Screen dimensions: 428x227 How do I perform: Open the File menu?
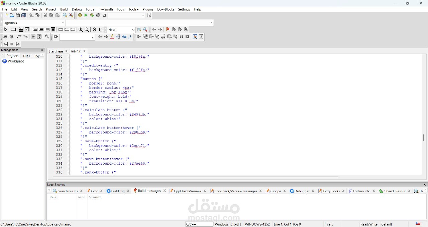pos(5,9)
